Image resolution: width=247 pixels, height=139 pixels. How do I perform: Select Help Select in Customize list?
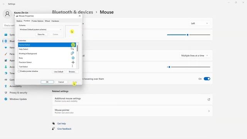[47, 49]
